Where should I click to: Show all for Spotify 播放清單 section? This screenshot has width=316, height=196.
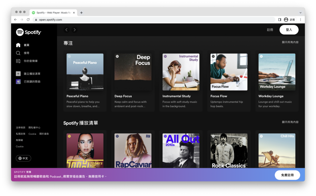tap(290, 122)
